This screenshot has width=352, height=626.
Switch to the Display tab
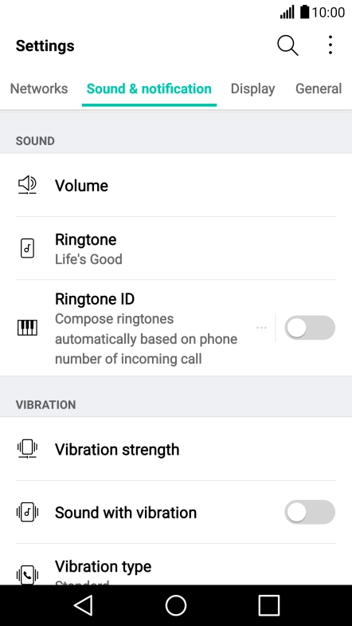pos(252,89)
